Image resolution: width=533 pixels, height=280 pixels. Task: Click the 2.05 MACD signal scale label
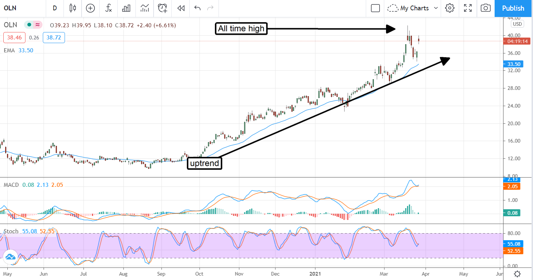(x=512, y=186)
